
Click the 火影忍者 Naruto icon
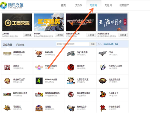71,81
